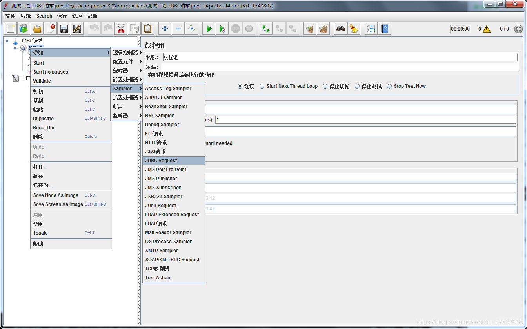Open the 帮助 menu in menu bar
This screenshot has width=527, height=329.
click(x=93, y=16)
